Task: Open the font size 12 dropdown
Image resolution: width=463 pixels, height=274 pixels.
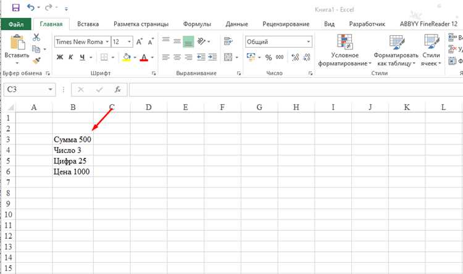Action: click(130, 42)
